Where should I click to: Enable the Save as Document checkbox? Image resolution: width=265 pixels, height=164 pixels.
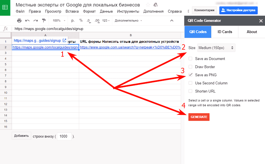pyautogui.click(x=191, y=59)
